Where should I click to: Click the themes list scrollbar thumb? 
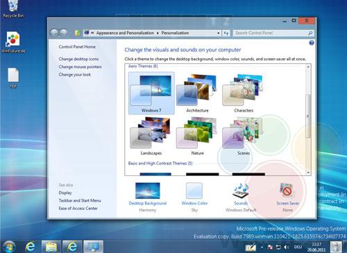pyautogui.click(x=308, y=116)
